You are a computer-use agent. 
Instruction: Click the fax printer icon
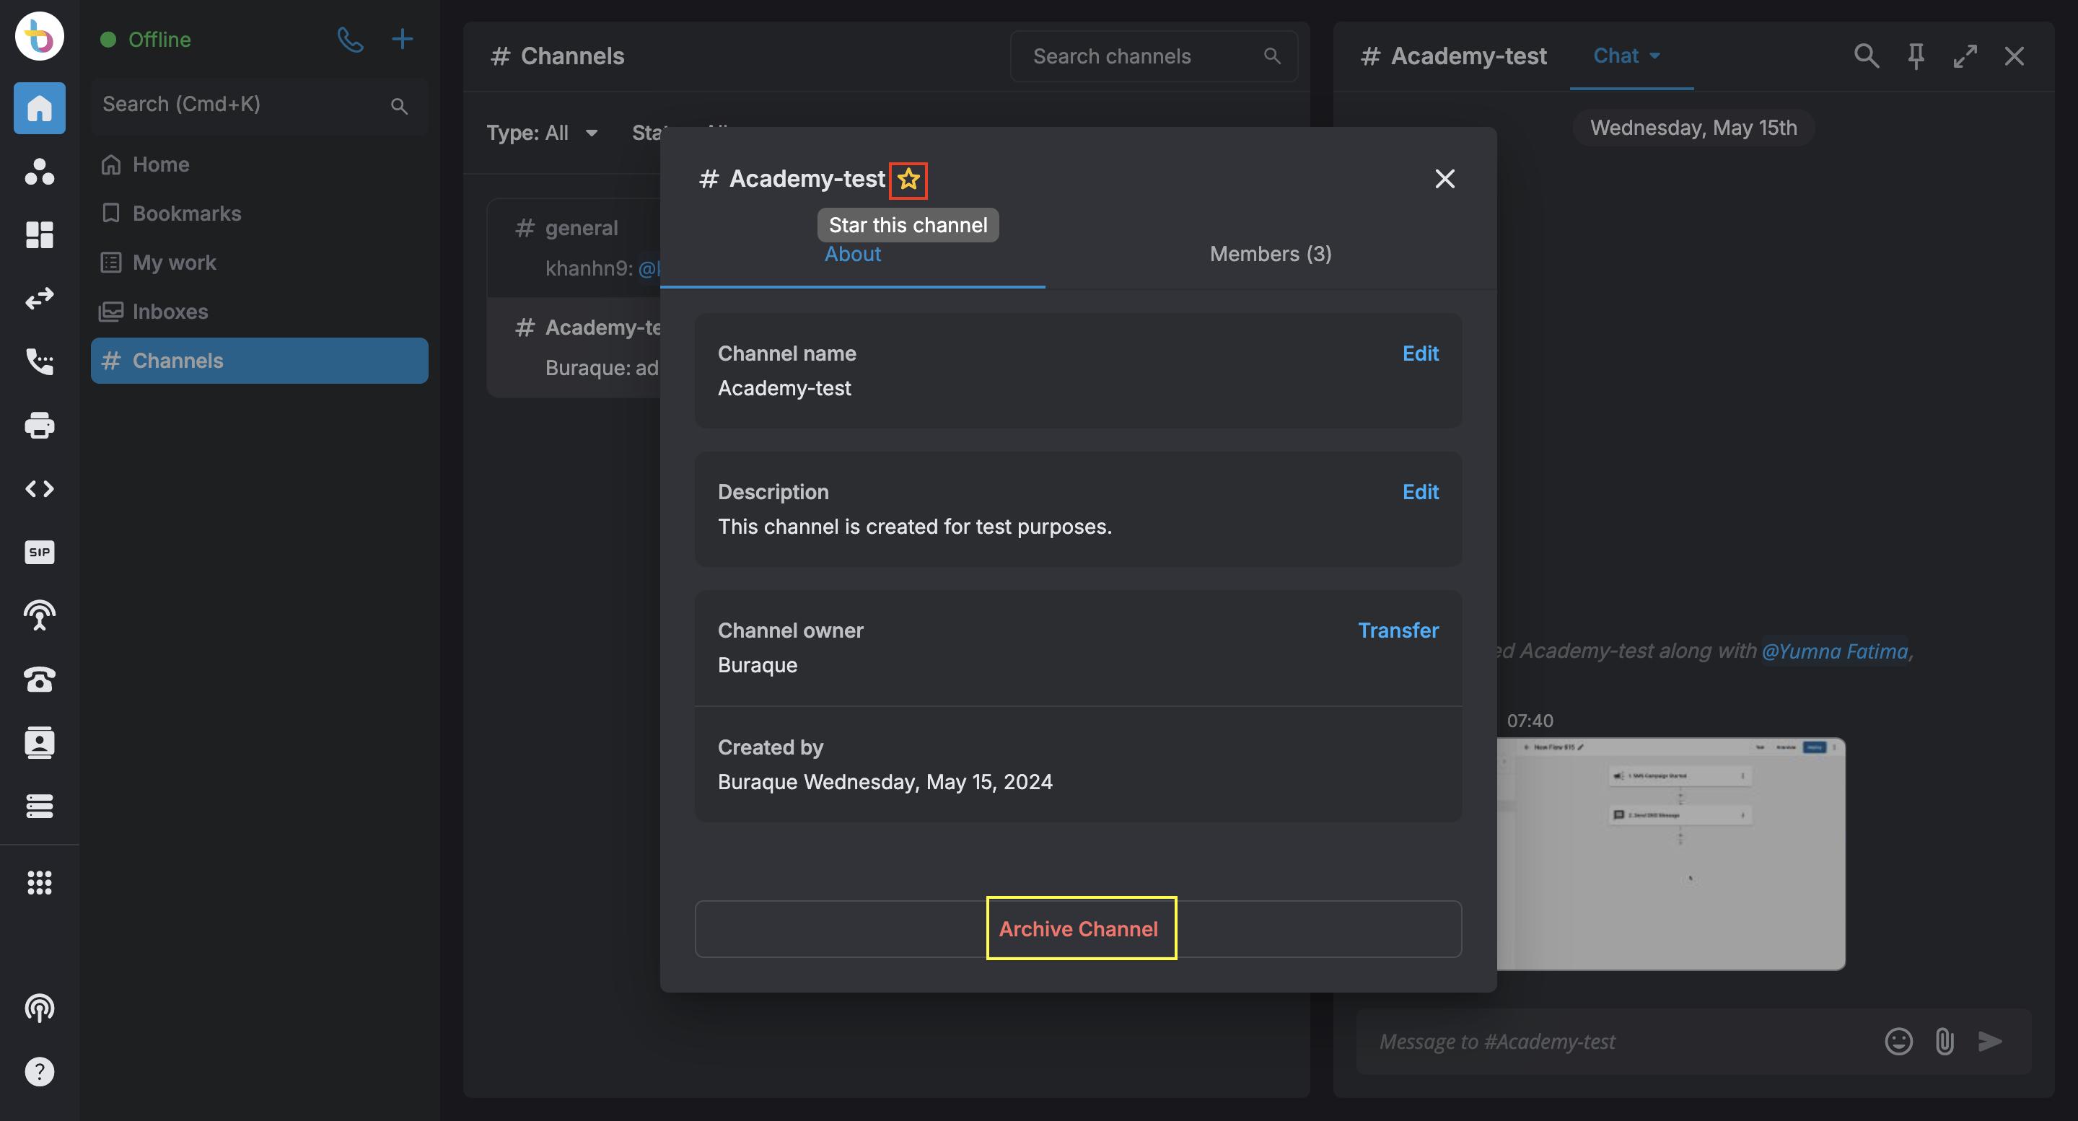tap(40, 425)
